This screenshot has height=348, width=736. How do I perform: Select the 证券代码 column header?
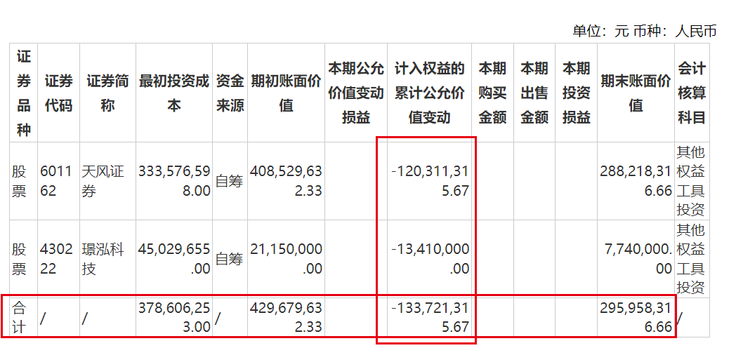[59, 93]
